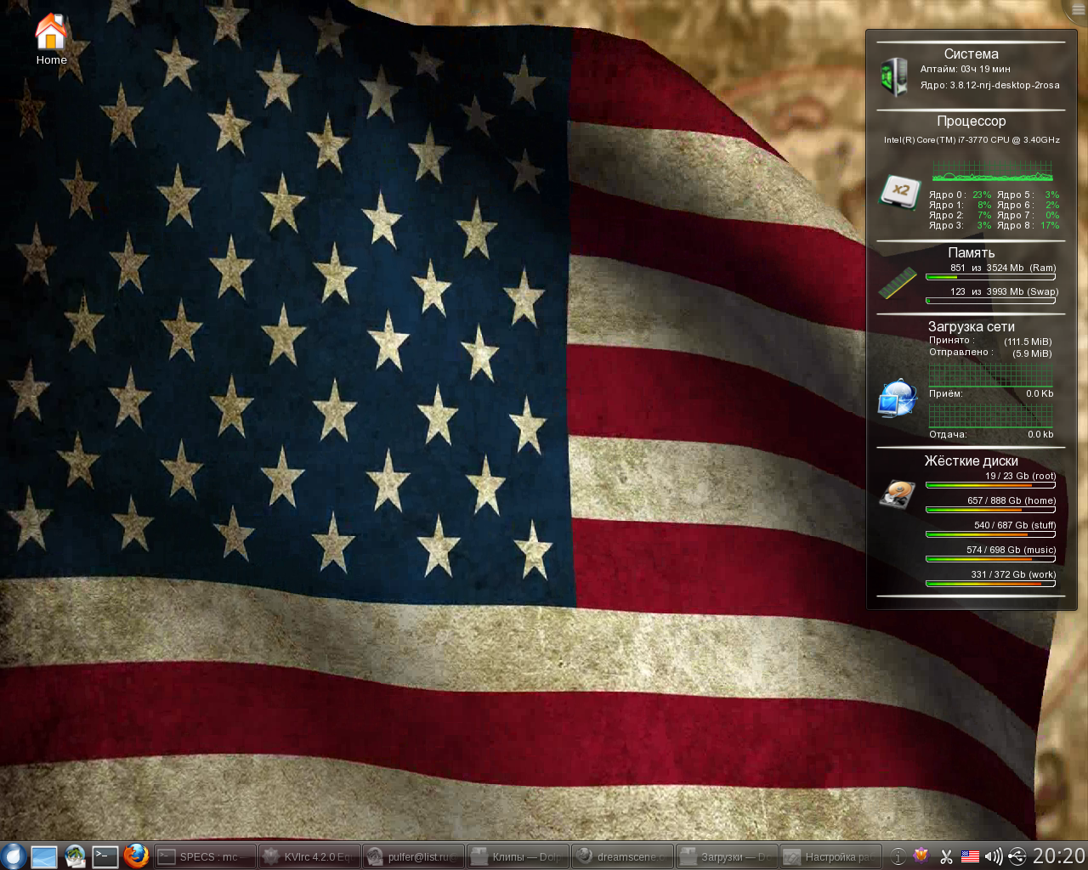
Task: Open the Klipper clipboard scissors icon
Action: 945,856
